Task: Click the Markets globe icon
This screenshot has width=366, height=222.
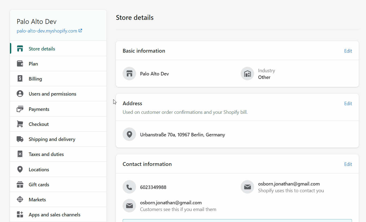Action: 20,199
